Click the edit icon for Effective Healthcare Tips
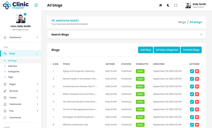Image resolution: width=212 pixels, height=128 pixels. (192, 124)
